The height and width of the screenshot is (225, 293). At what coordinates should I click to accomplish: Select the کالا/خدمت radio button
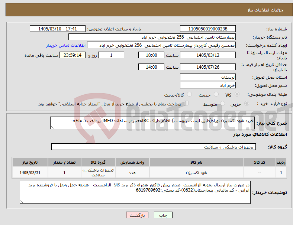tap(190, 94)
